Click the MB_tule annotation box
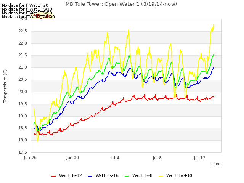Viewport: 244px width, 183px height. coord(42,16)
